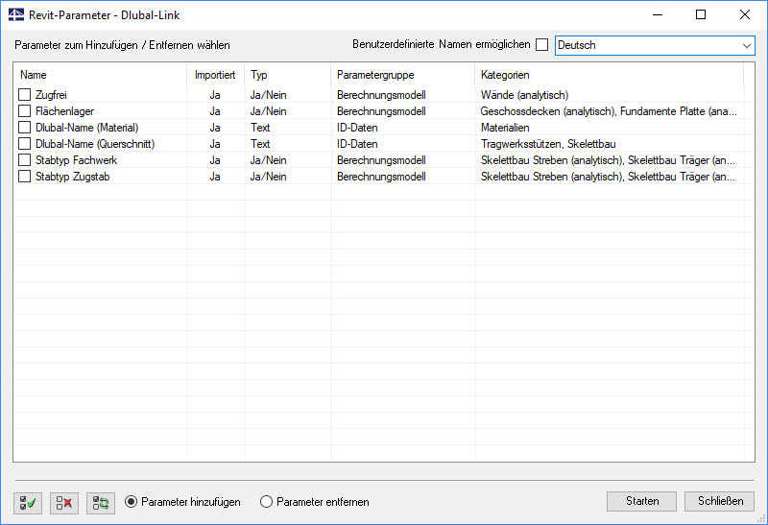Sort by the Parametergruppe column header
The height and width of the screenshot is (525, 768).
tap(403, 75)
